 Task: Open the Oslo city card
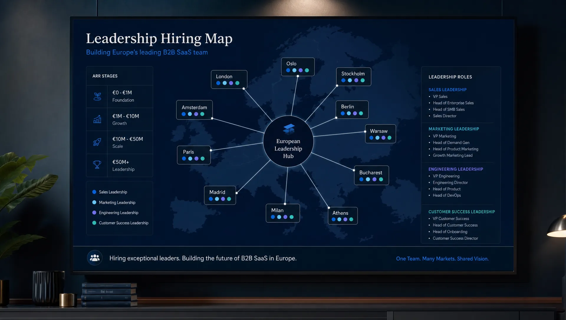click(x=298, y=67)
